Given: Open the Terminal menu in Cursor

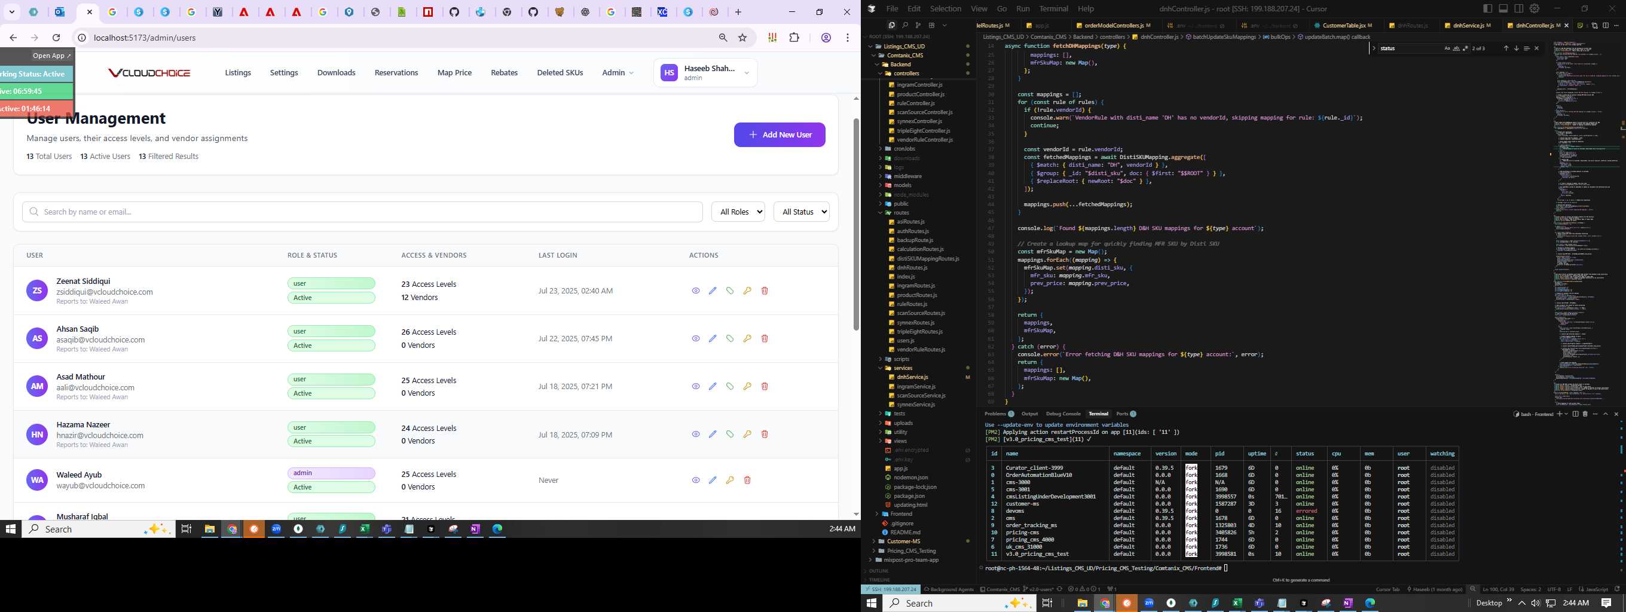Looking at the screenshot, I should click(1053, 9).
